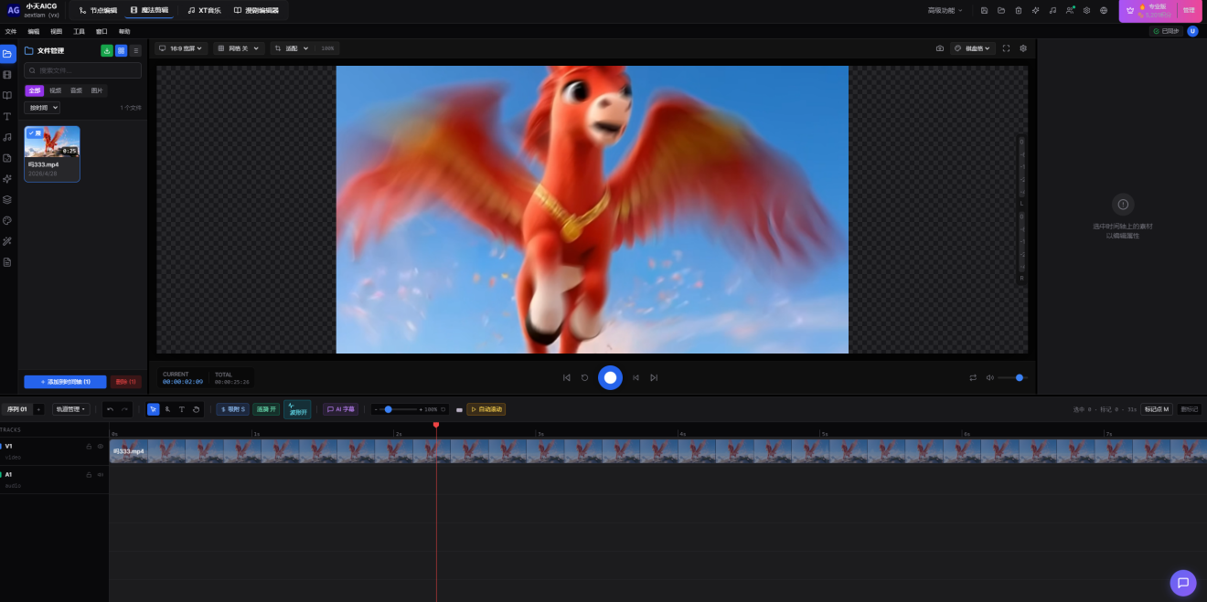Expand the advanced features (高级功能) dropdown
This screenshot has width=1207, height=602.
pyautogui.click(x=945, y=10)
